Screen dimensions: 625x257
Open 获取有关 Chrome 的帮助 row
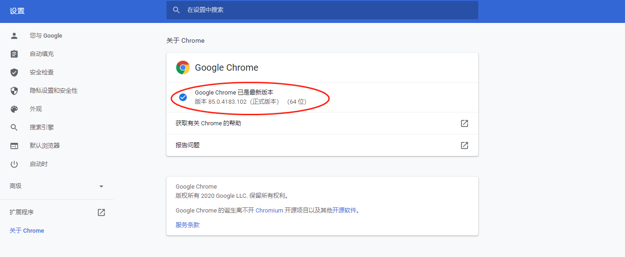coord(322,123)
